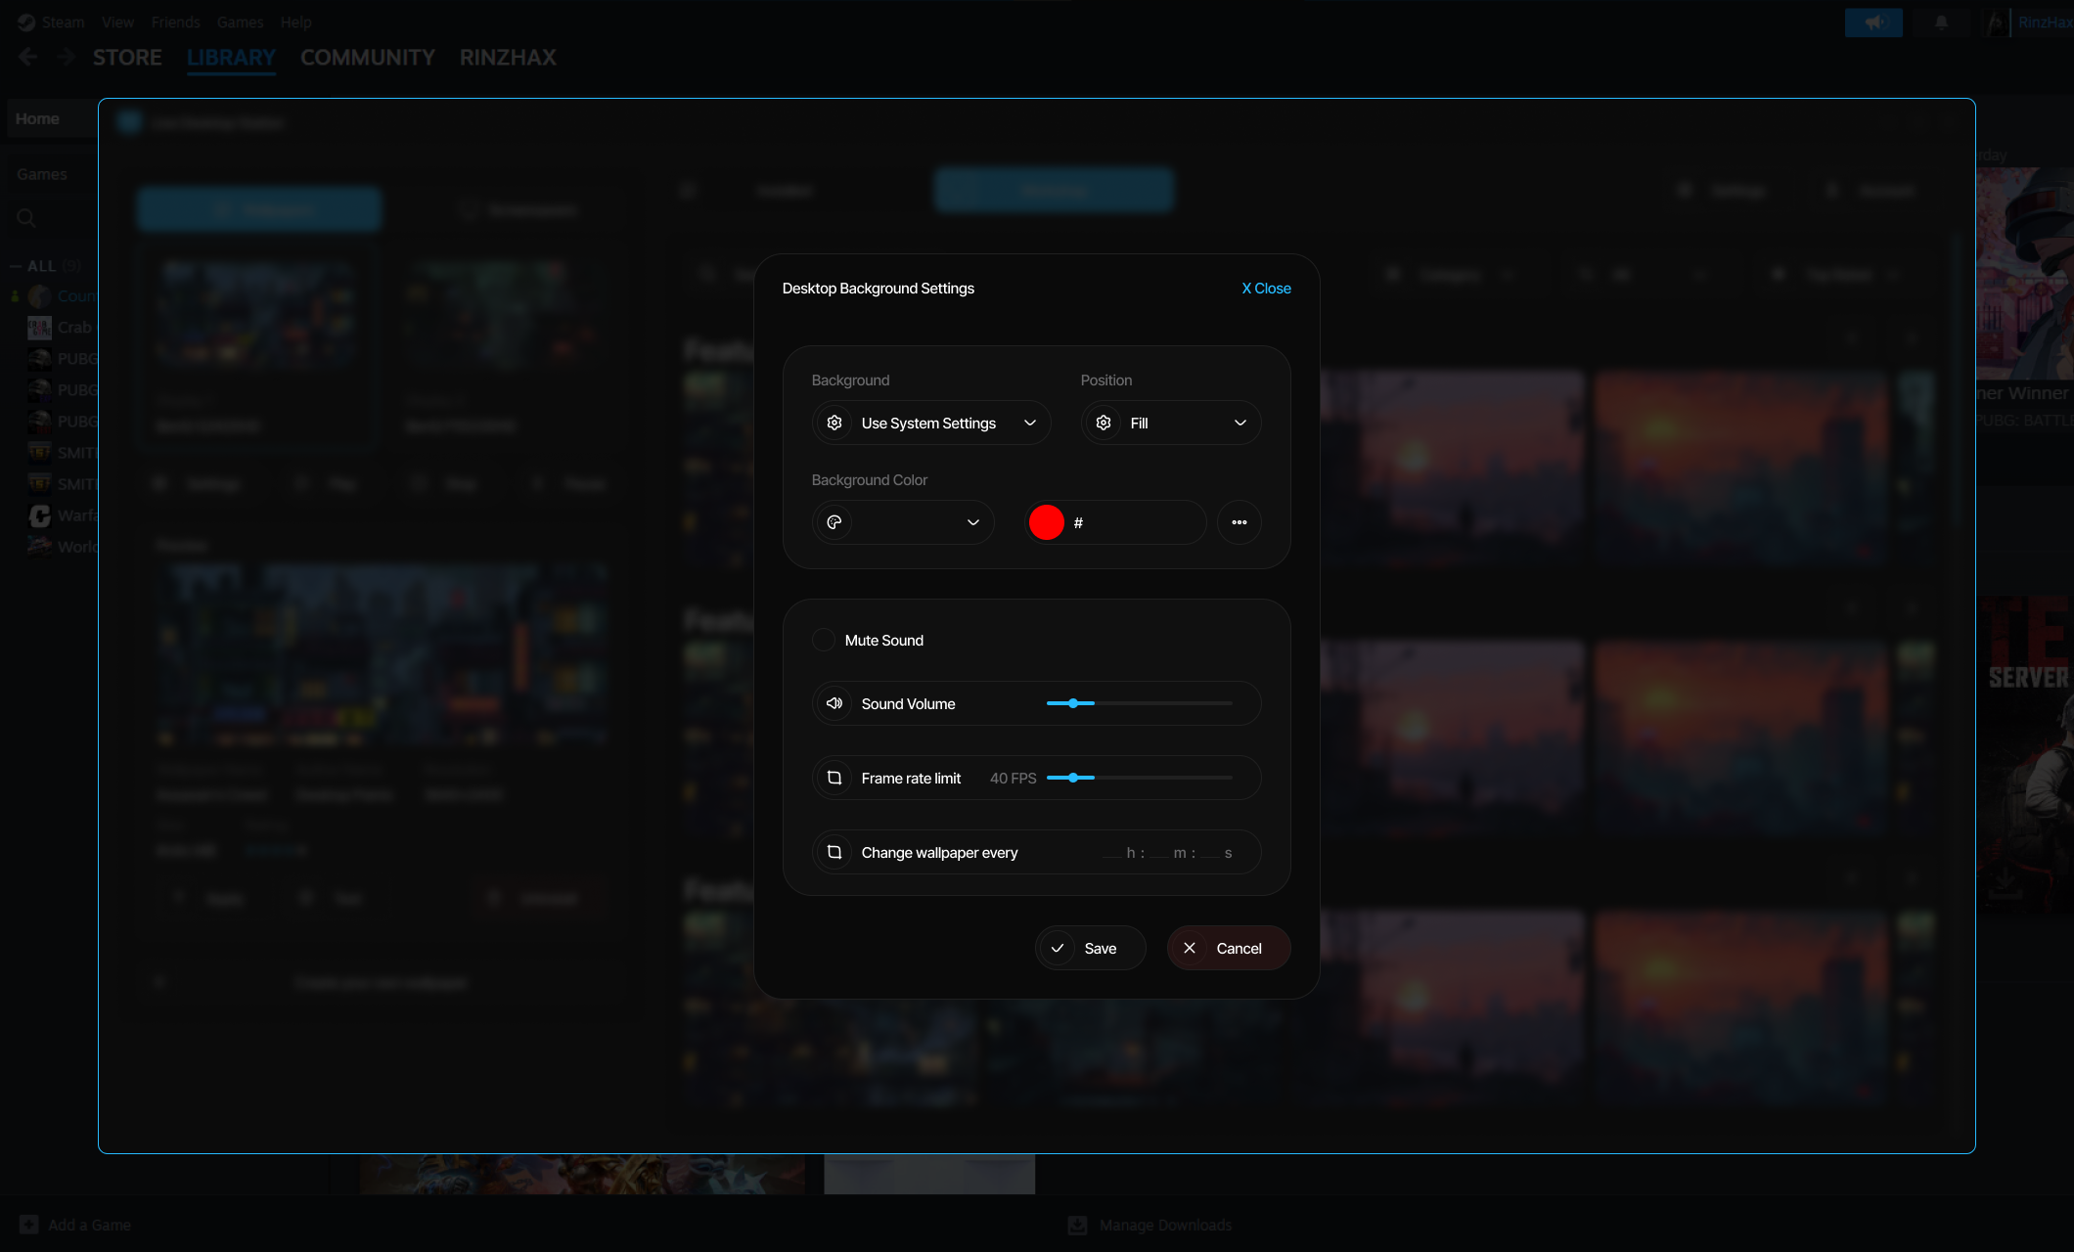Image resolution: width=2074 pixels, height=1252 pixels.
Task: Toggle the Mute Sound radio option
Action: pos(824,640)
